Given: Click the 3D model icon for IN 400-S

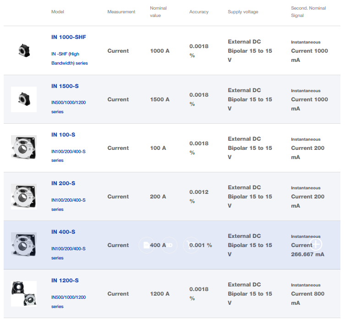Looking at the screenshot, I should [169, 245].
